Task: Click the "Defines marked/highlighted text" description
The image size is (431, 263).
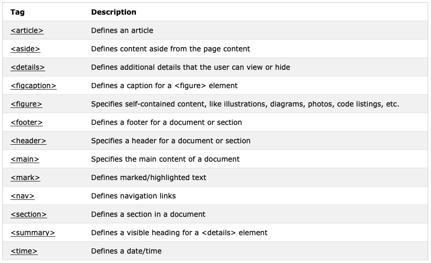Action: [148, 178]
